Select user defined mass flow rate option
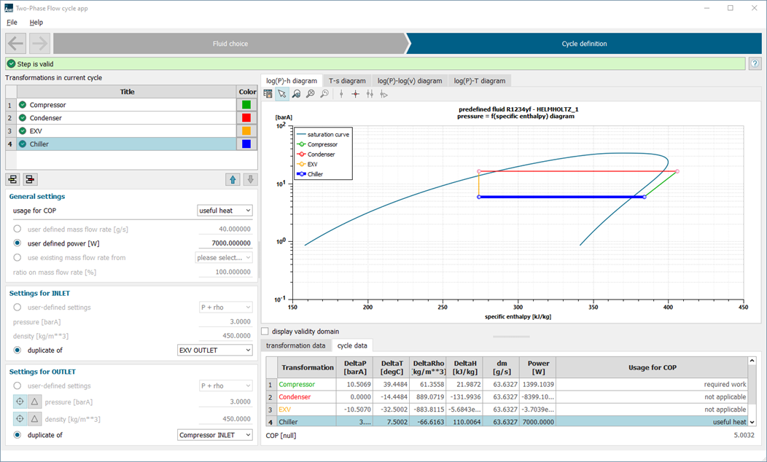767x462 pixels. tap(17, 229)
